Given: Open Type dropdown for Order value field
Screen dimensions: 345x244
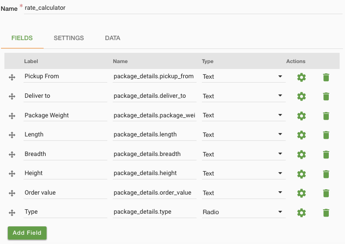Looking at the screenshot, I should [244, 193].
